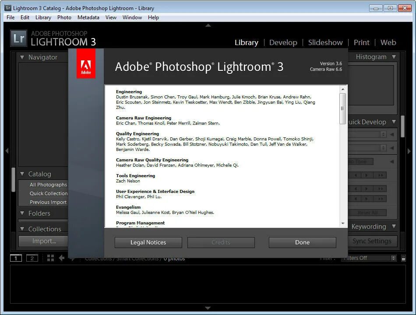Screen dimensions: 416x315
Task: Open the Metadata menu
Action: click(x=88, y=17)
